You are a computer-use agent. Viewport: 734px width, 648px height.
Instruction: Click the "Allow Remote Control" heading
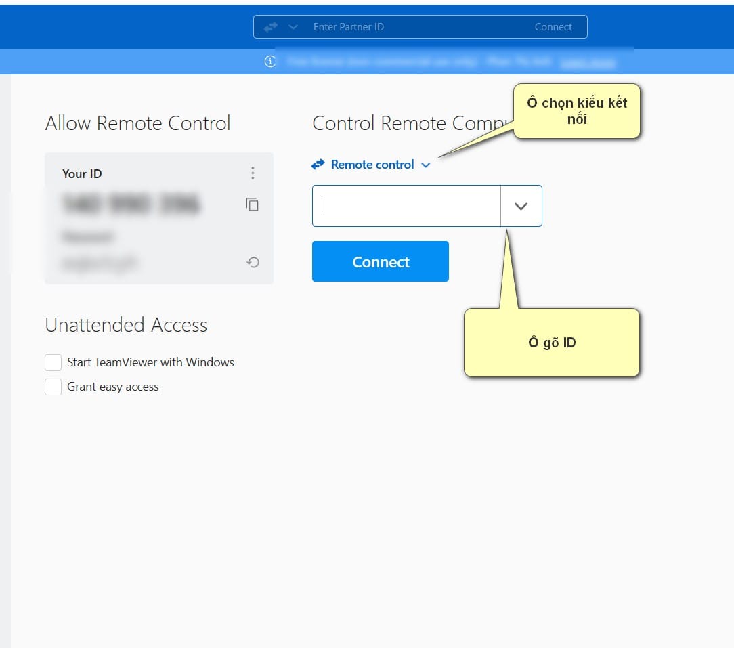[x=137, y=123]
